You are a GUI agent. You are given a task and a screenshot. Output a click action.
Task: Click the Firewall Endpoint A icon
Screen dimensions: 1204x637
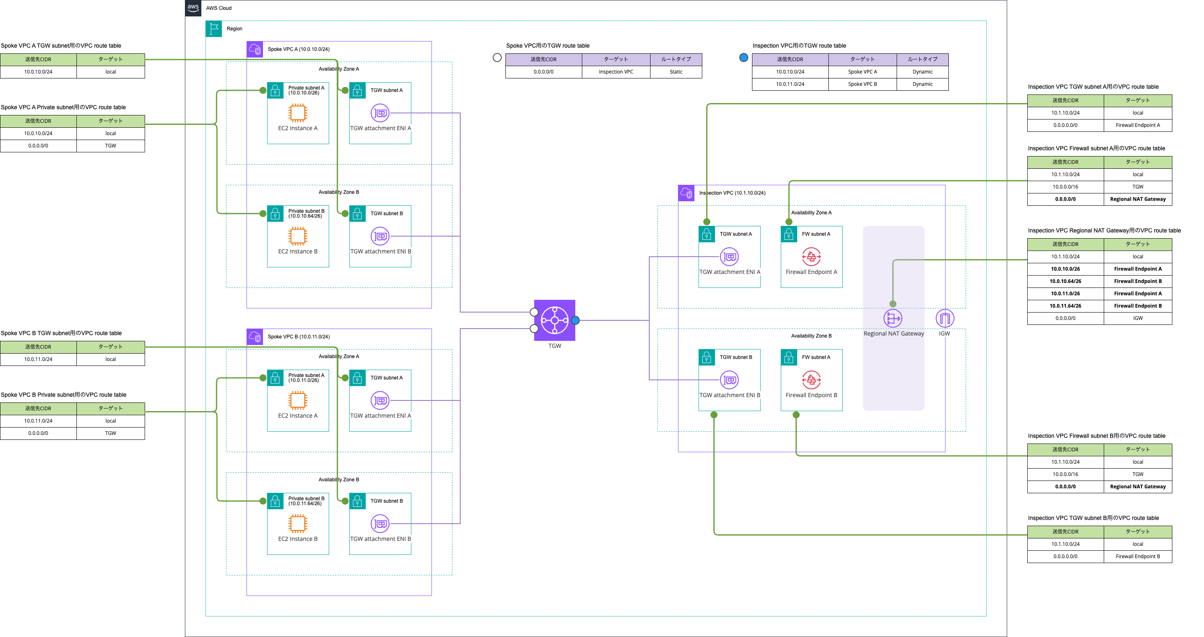pos(812,257)
